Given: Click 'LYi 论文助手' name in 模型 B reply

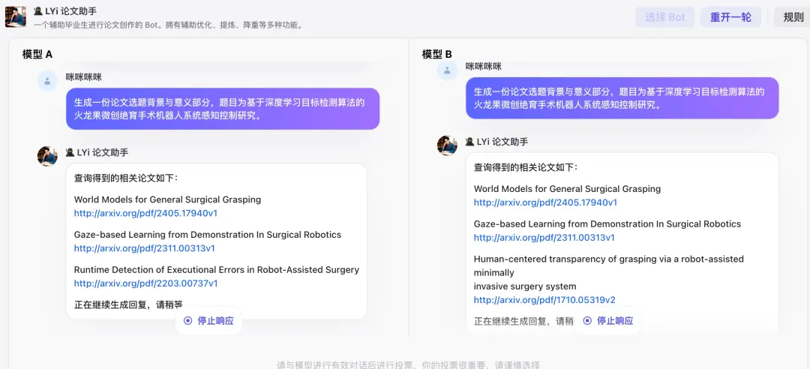Looking at the screenshot, I should tap(497, 142).
